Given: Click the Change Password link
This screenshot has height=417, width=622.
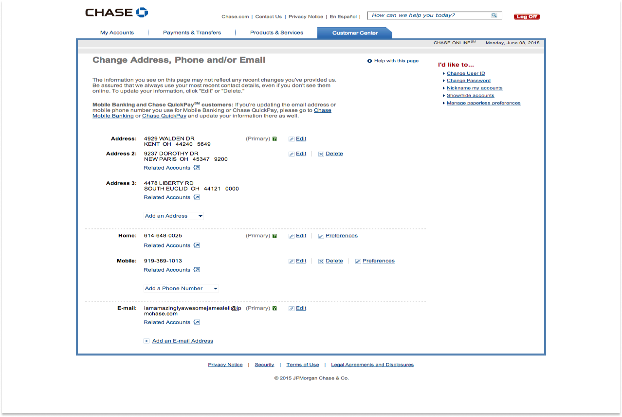Looking at the screenshot, I should (469, 81).
